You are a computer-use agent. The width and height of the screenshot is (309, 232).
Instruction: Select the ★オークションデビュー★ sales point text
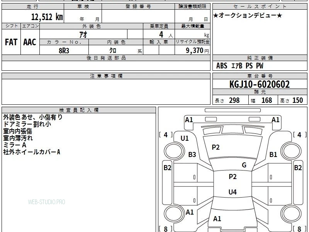tap(248, 15)
